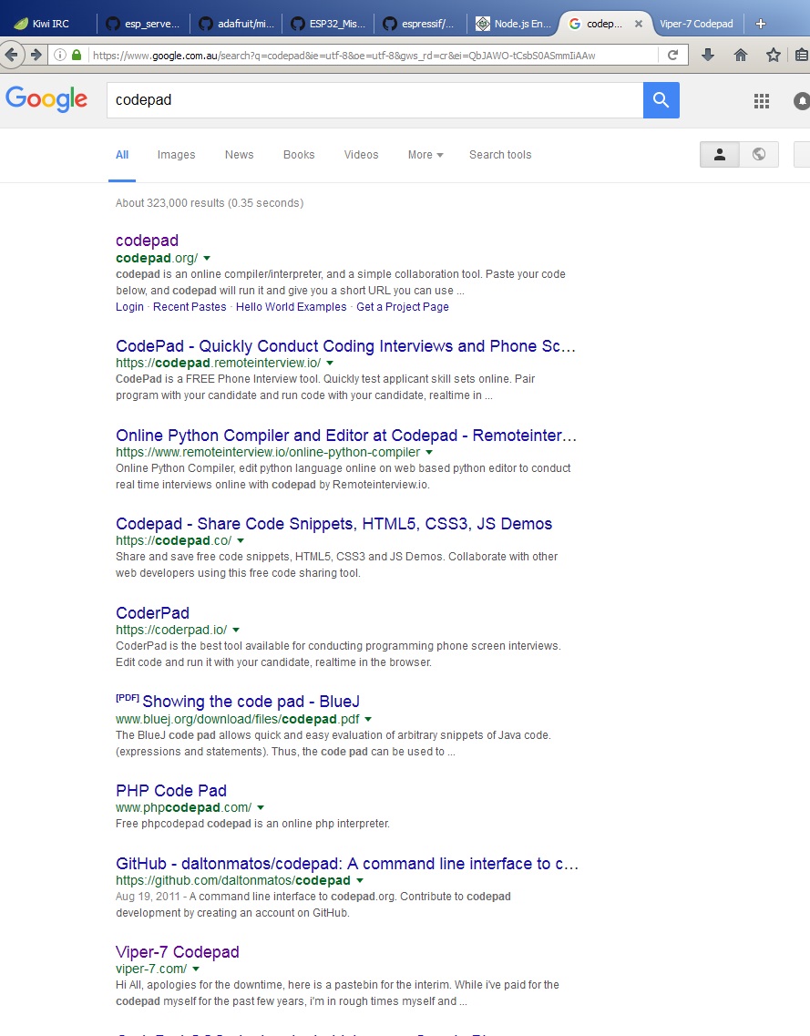
Task: Open Online Python Compiler and Editor result
Action: [x=346, y=436]
